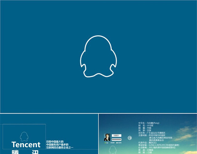Viewport: 197px width, 154px height.
Task: Click the line '互联网综合服务企业之一'
Action: [60, 148]
